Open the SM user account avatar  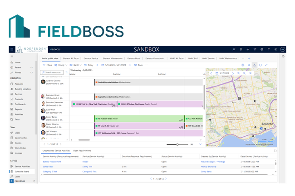(x=282, y=49)
